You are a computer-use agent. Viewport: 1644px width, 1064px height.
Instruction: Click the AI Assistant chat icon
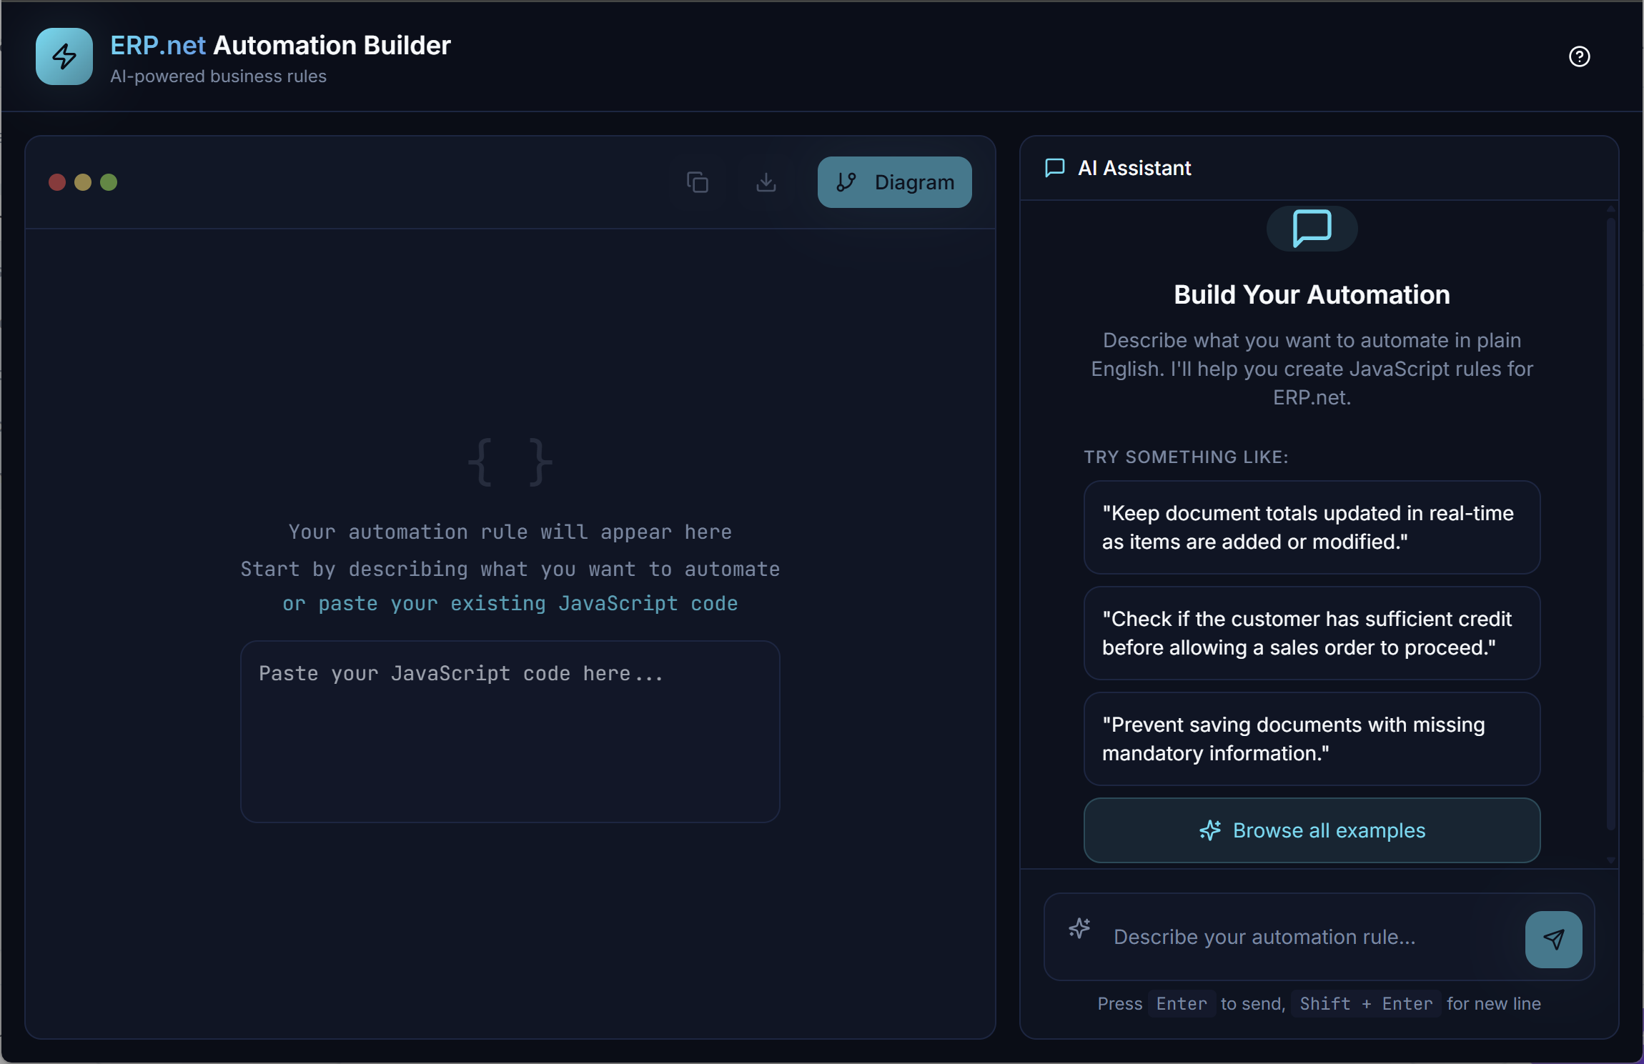[x=1055, y=168]
